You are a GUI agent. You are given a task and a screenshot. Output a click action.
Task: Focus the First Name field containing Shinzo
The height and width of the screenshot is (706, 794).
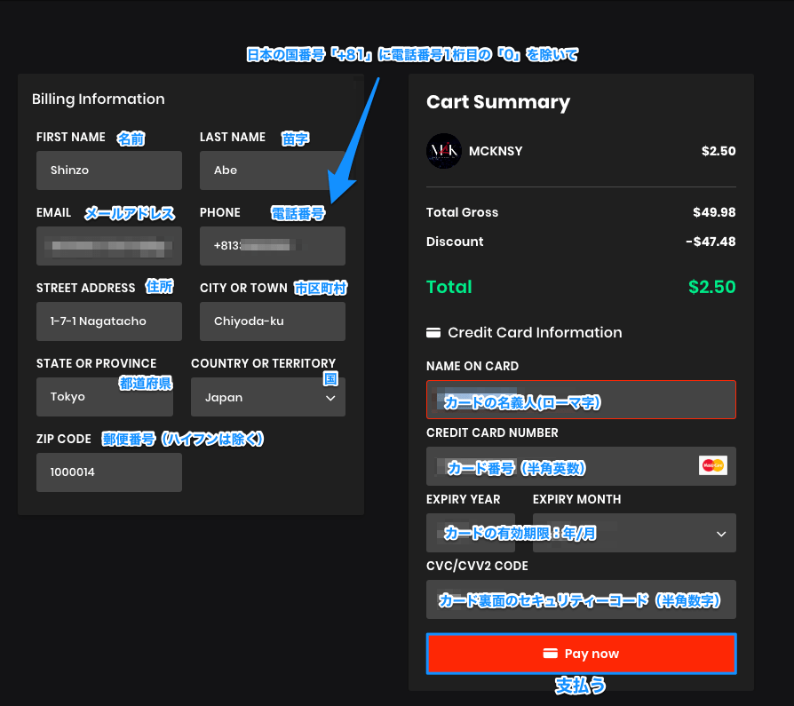pyautogui.click(x=108, y=171)
